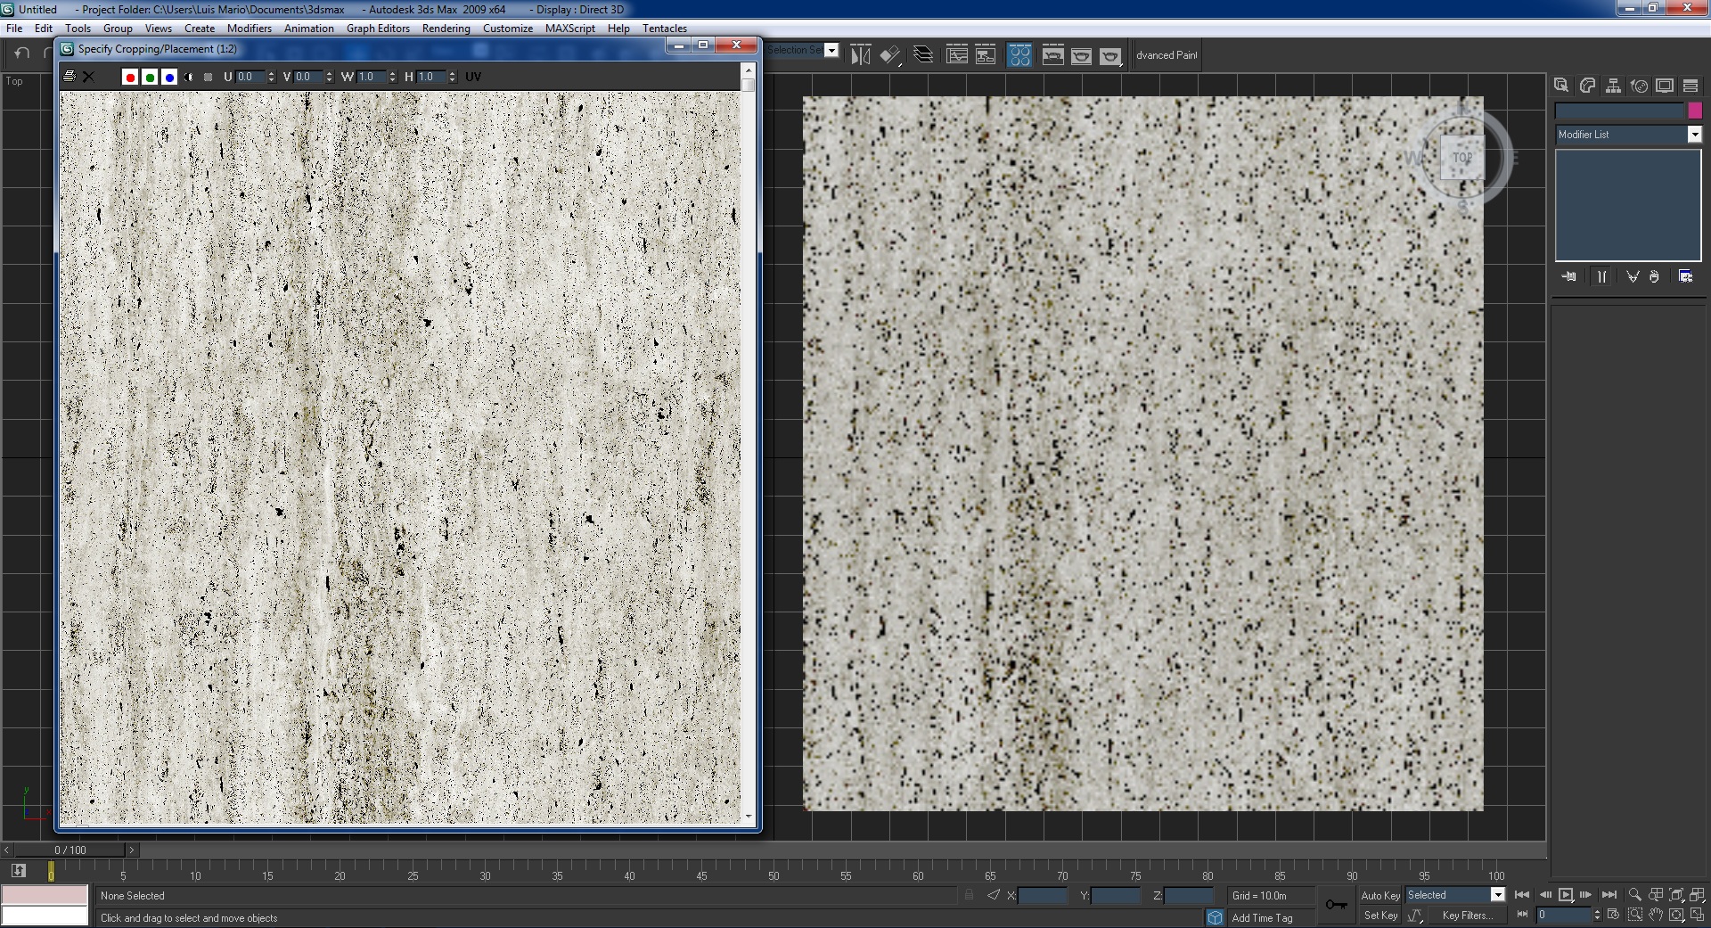Open the Schematic View icon
This screenshot has height=928, width=1711.
[986, 55]
